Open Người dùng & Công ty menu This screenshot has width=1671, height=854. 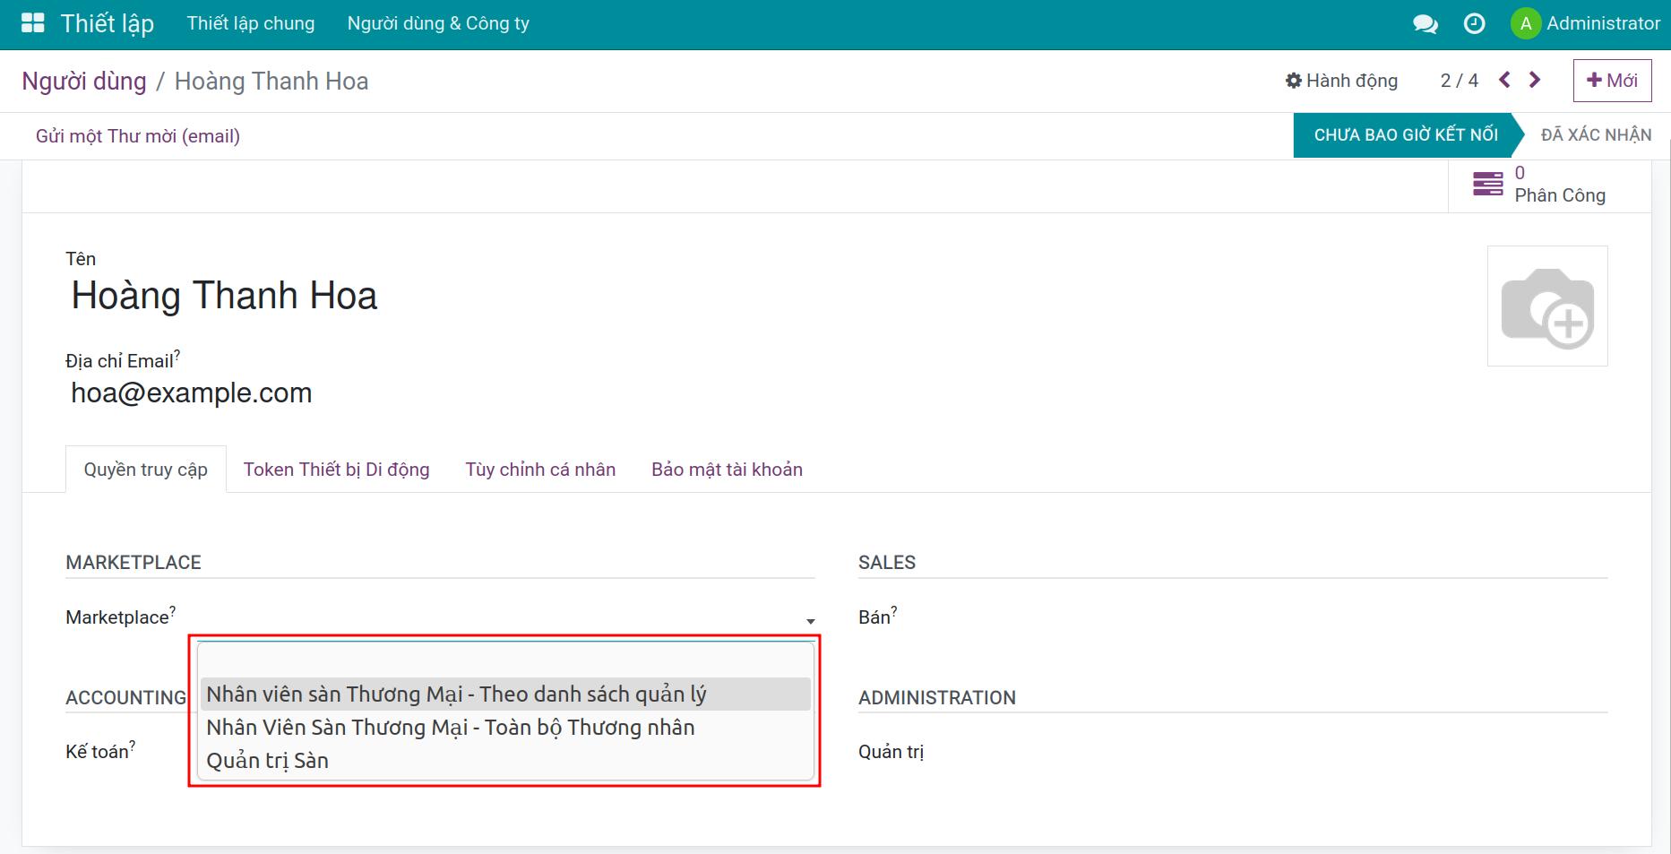[438, 23]
